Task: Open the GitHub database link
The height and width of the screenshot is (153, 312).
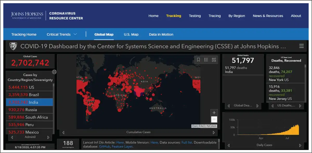Action: click(105, 147)
